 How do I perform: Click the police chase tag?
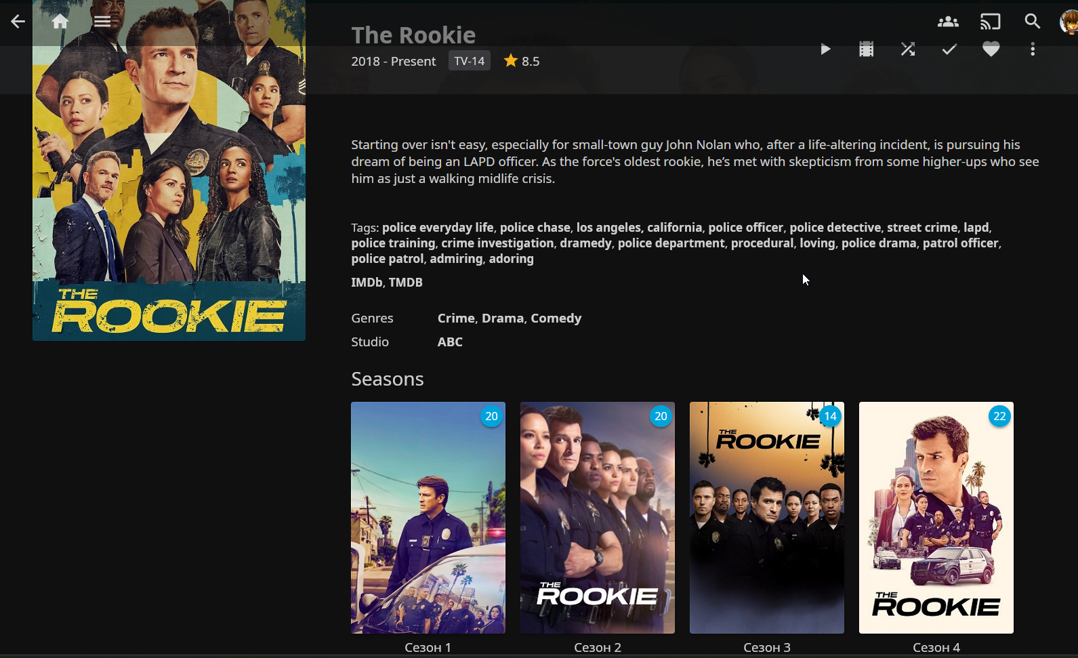click(x=535, y=227)
